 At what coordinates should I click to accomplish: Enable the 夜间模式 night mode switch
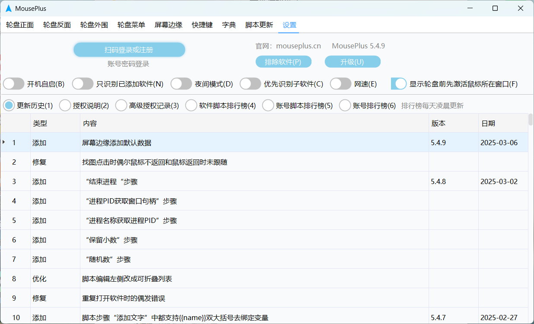tap(181, 84)
